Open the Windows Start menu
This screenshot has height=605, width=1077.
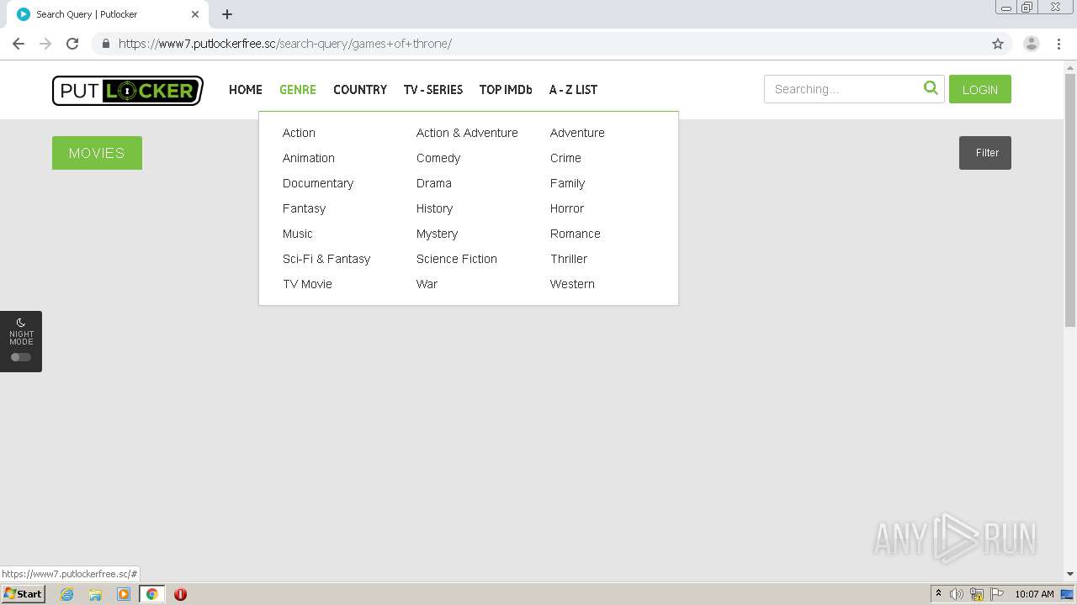point(24,594)
